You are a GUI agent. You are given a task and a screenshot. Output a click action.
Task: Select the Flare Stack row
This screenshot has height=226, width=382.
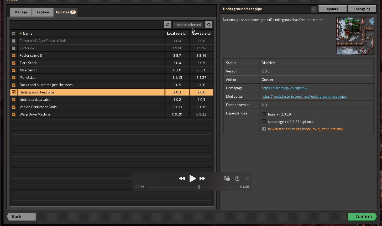(112, 63)
